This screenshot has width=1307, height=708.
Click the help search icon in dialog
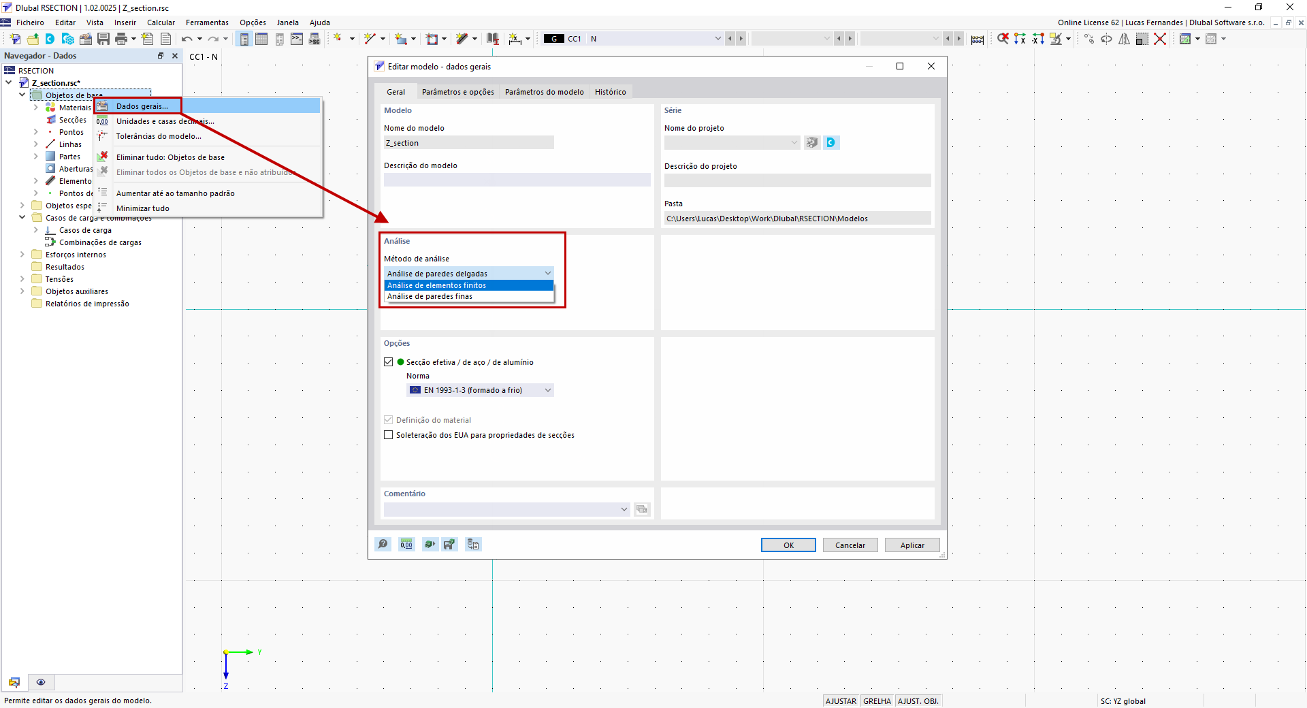coord(383,545)
